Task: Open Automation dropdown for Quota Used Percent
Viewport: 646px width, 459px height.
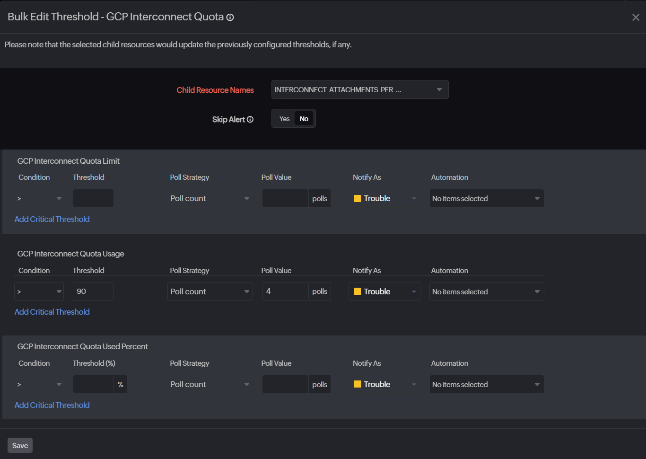Action: pos(486,384)
